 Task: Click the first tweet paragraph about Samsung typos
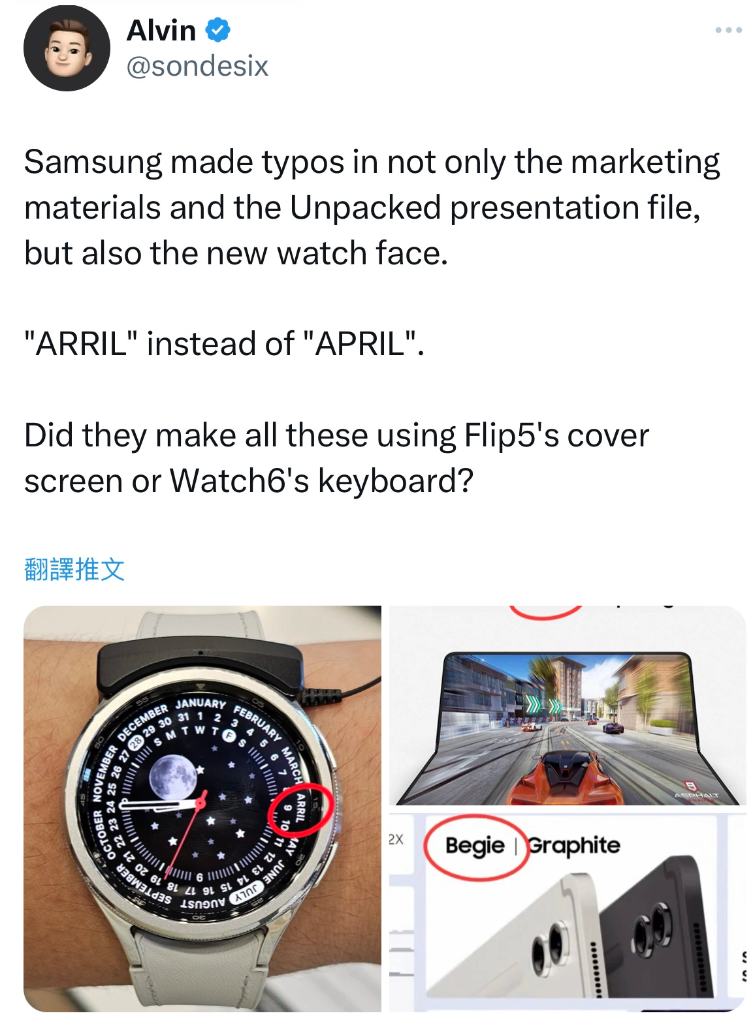pos(372,207)
